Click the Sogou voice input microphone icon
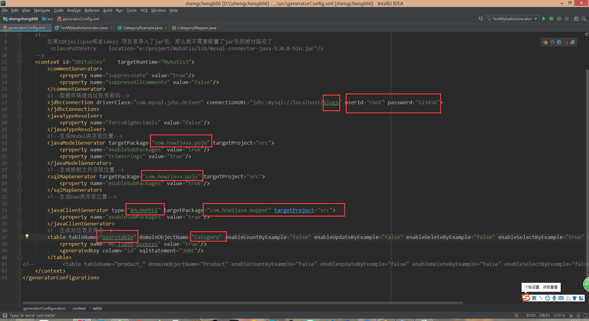The image size is (589, 321). coord(554,298)
